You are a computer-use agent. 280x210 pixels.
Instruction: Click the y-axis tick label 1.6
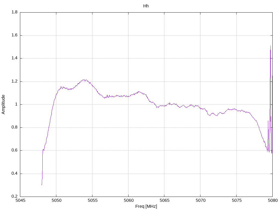pos(14,35)
